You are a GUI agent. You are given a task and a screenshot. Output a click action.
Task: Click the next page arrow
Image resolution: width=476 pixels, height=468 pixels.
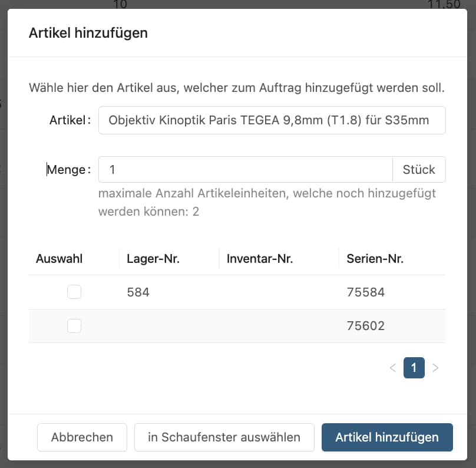coord(435,368)
